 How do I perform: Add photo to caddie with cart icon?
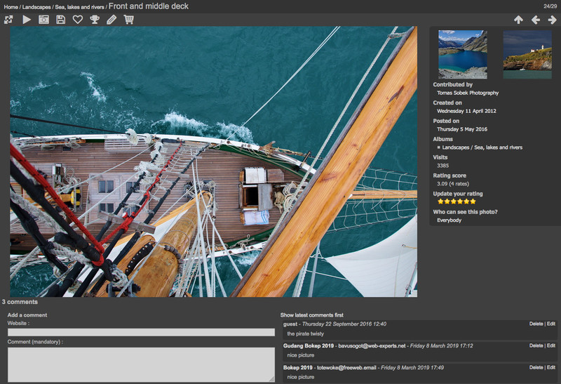pyautogui.click(x=128, y=20)
